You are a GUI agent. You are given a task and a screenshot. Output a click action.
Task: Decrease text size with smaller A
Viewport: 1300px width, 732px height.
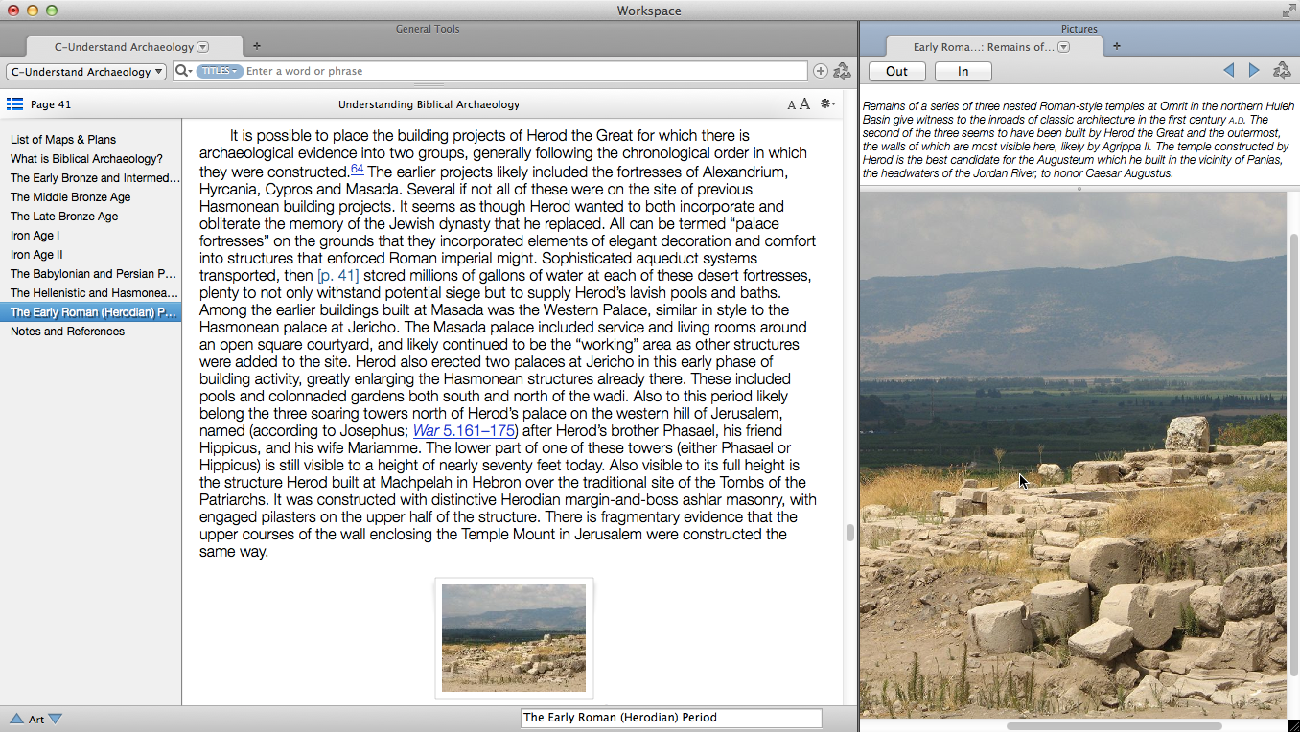(x=792, y=105)
